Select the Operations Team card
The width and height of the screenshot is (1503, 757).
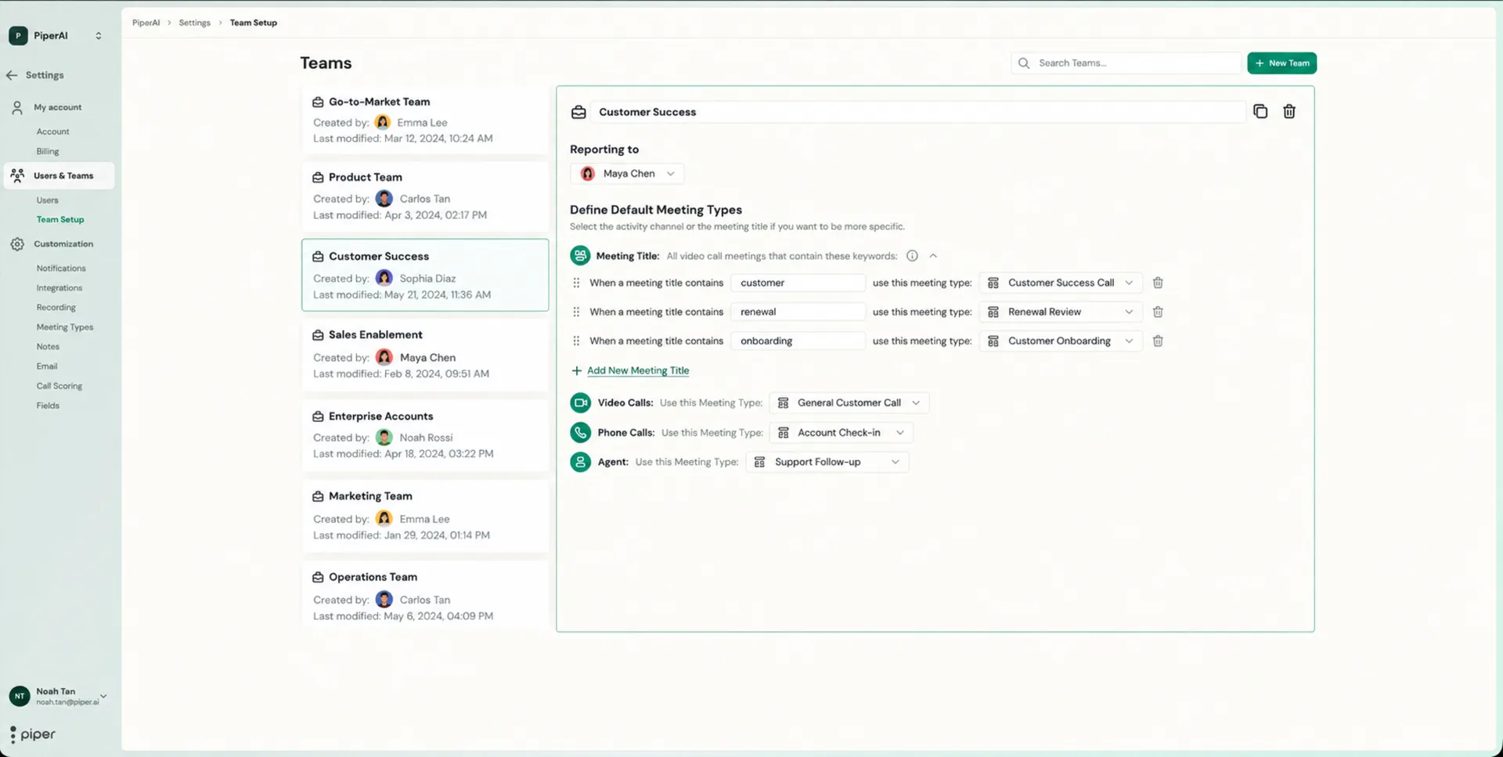click(x=425, y=597)
